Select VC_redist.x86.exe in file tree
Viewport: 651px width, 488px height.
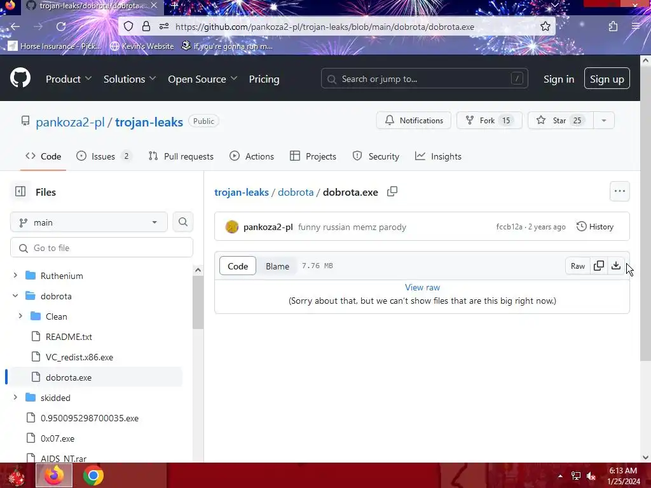(79, 357)
